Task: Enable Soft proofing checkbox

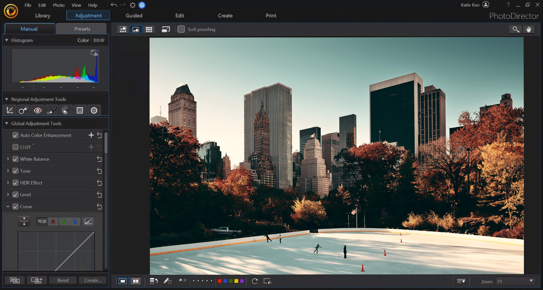Action: 181,29
